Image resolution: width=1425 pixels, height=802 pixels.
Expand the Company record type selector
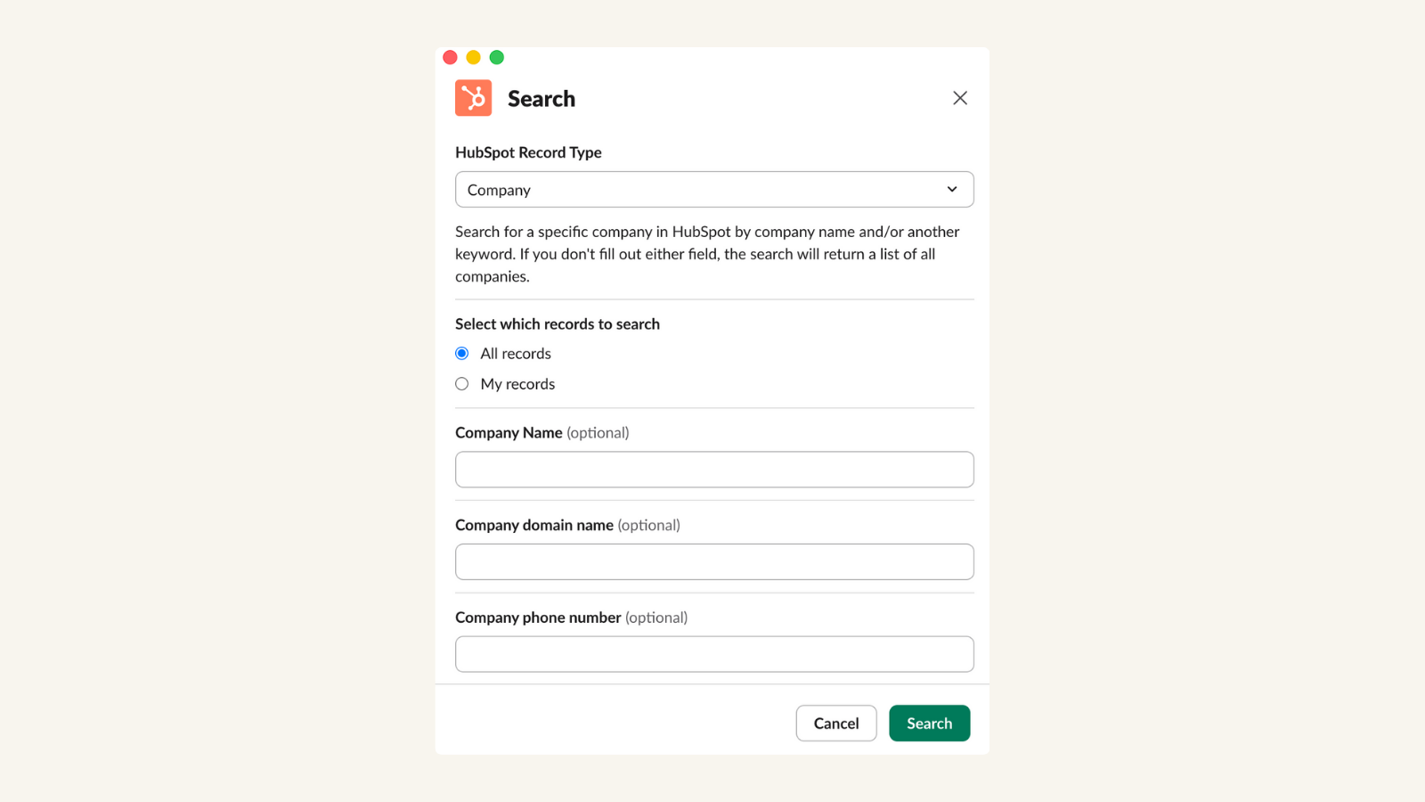713,189
